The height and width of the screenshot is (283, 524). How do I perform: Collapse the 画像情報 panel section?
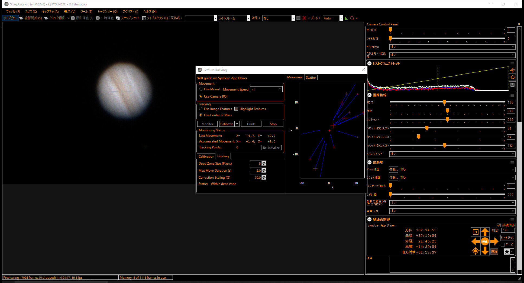point(370,95)
